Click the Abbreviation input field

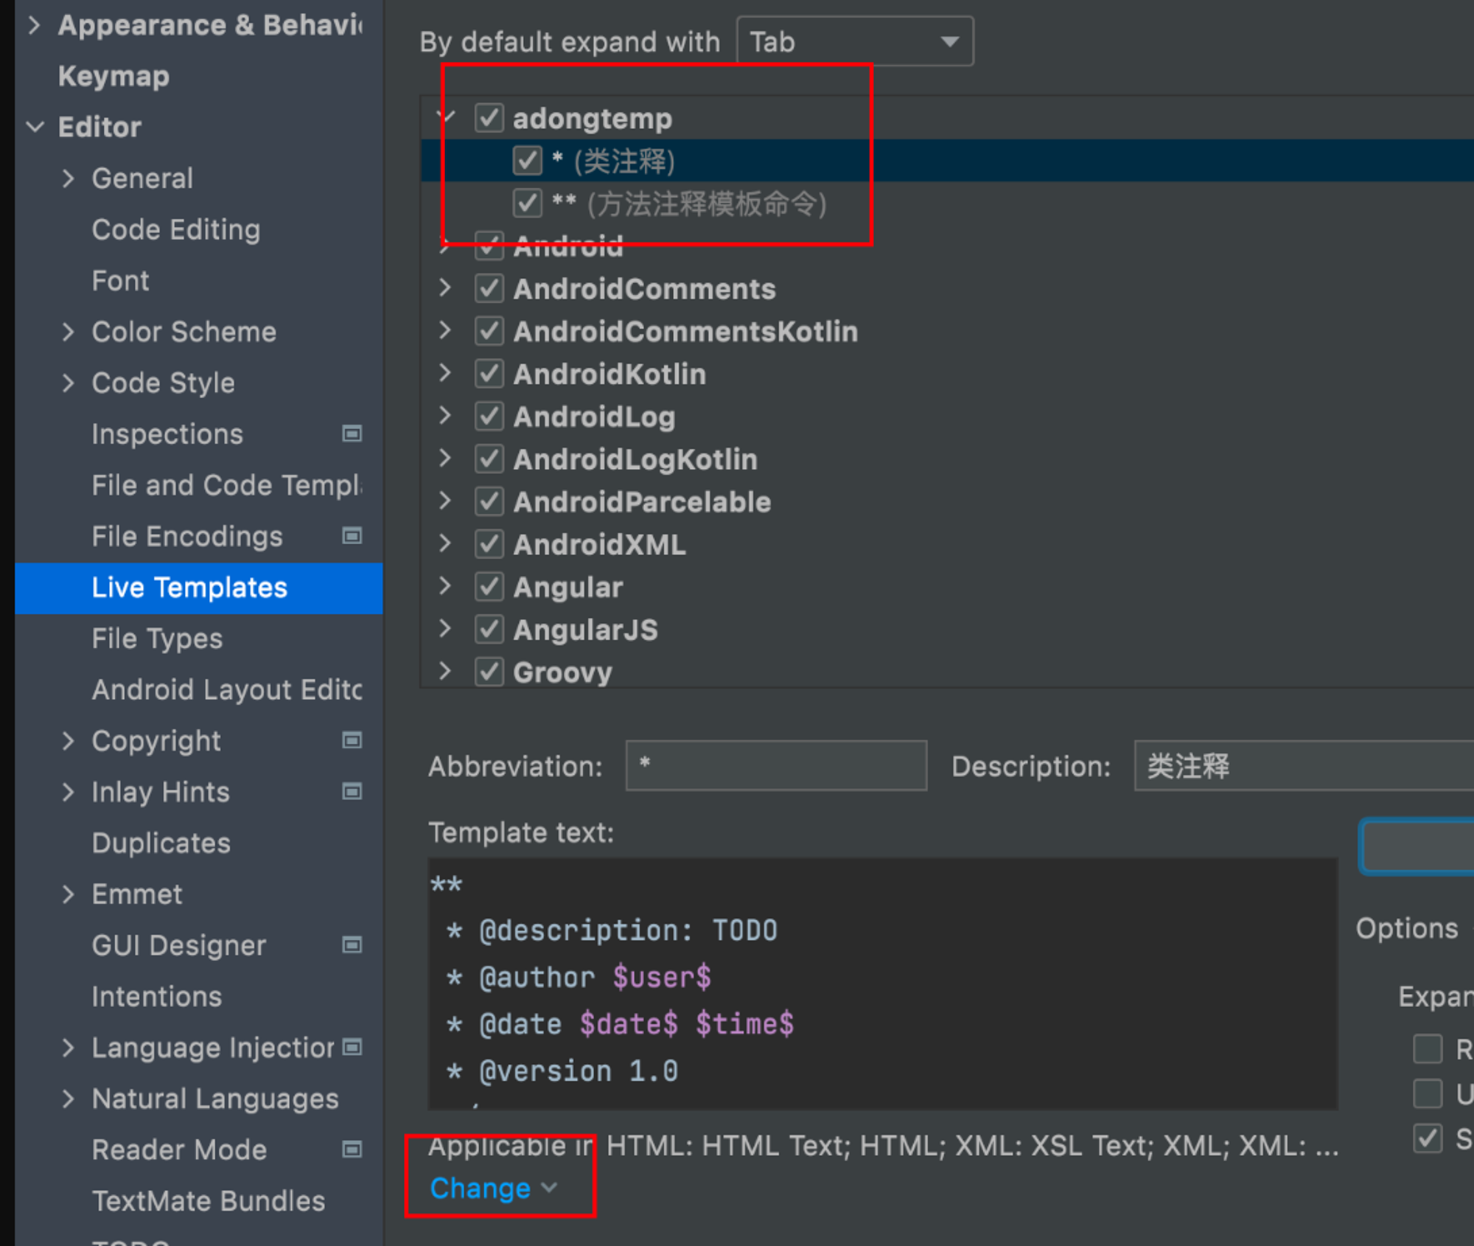coord(776,765)
